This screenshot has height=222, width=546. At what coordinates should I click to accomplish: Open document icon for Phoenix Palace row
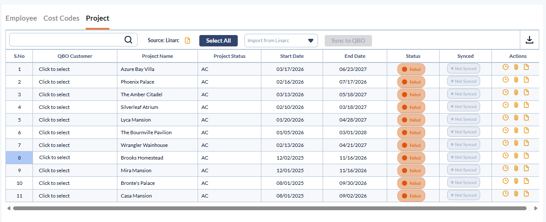tap(526, 79)
